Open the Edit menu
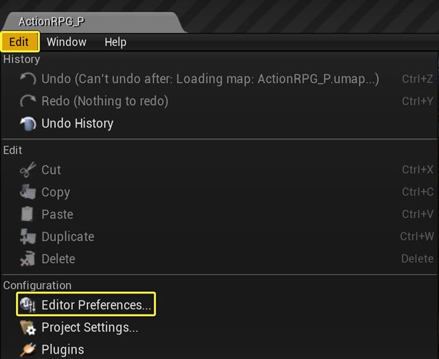This screenshot has height=359, width=439. tap(20, 42)
